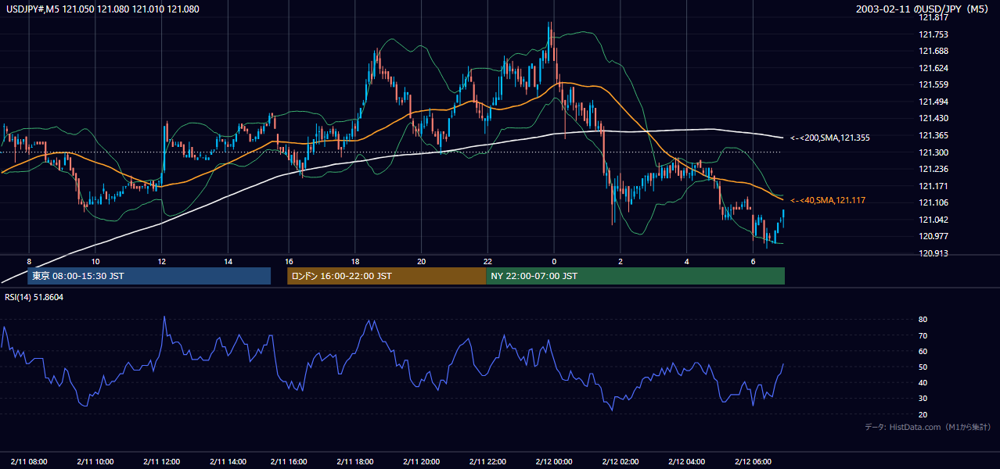This screenshot has height=469, width=1000.
Task: Click hour label 2 under the price chart
Action: [x=620, y=261]
